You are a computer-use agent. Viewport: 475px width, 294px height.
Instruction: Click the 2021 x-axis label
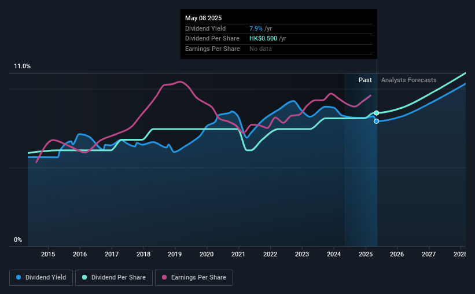238,254
